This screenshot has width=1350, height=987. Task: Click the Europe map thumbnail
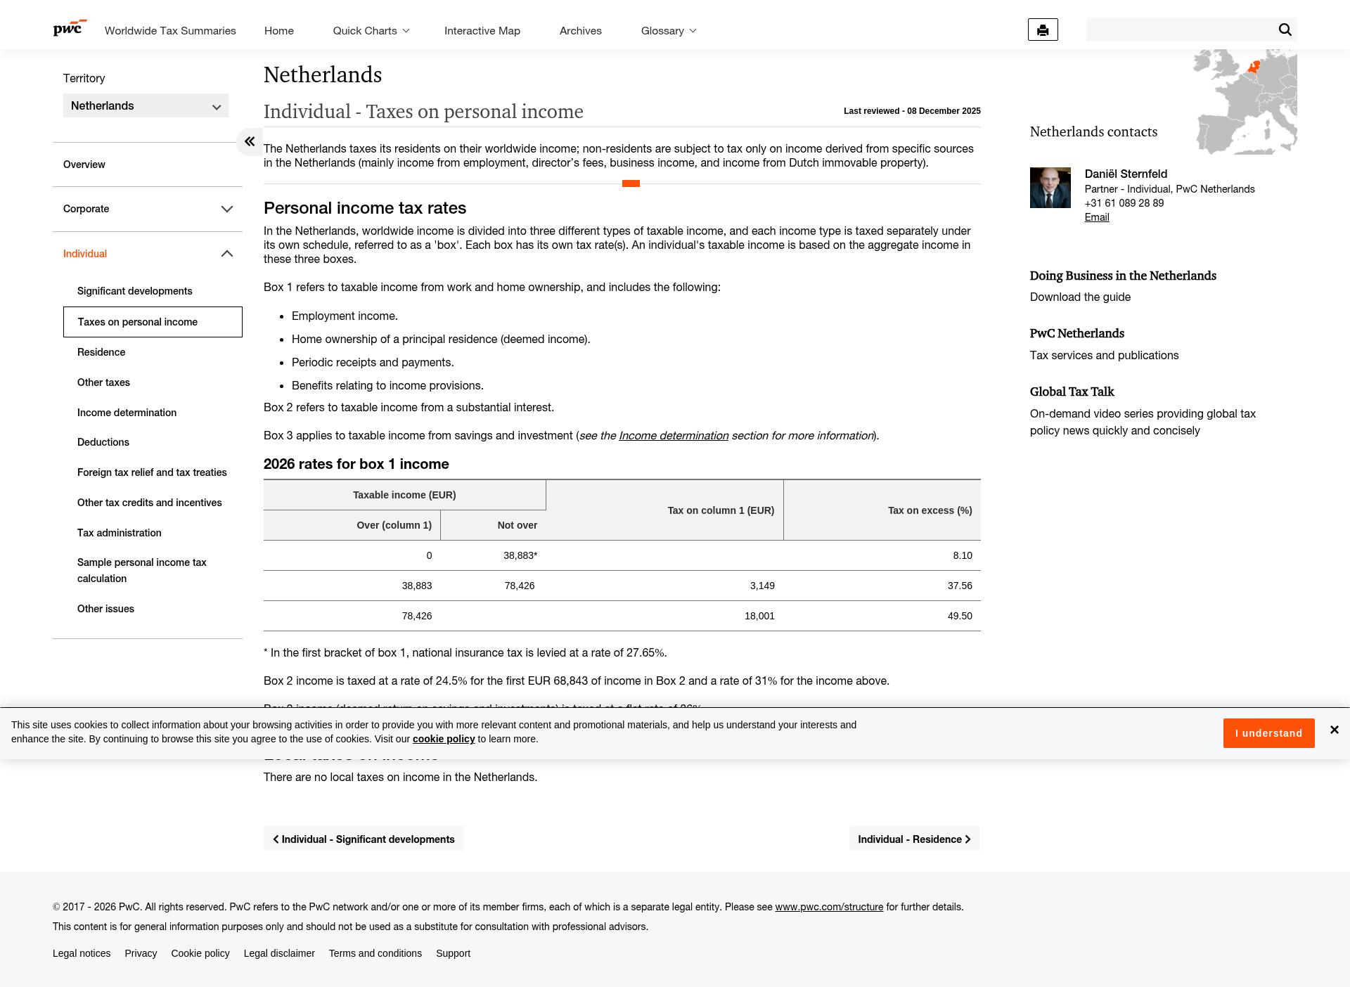(1245, 102)
